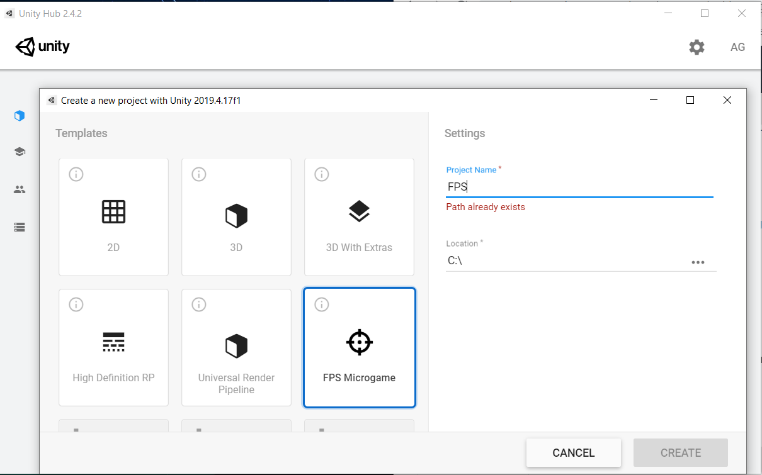
Task: Click the 3D With Extras layers icon
Action: pyautogui.click(x=359, y=212)
